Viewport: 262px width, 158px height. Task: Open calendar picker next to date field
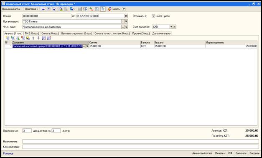(x=126, y=16)
